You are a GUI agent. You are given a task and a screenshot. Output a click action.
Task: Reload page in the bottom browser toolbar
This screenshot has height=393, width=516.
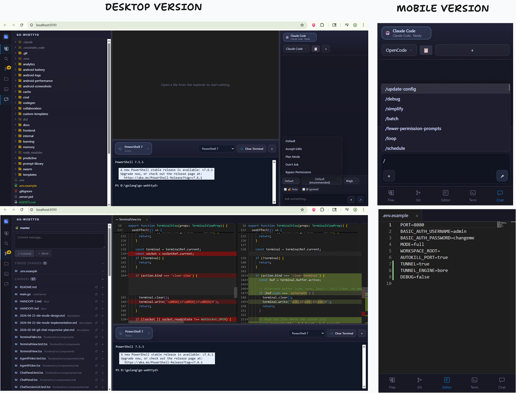point(22,210)
